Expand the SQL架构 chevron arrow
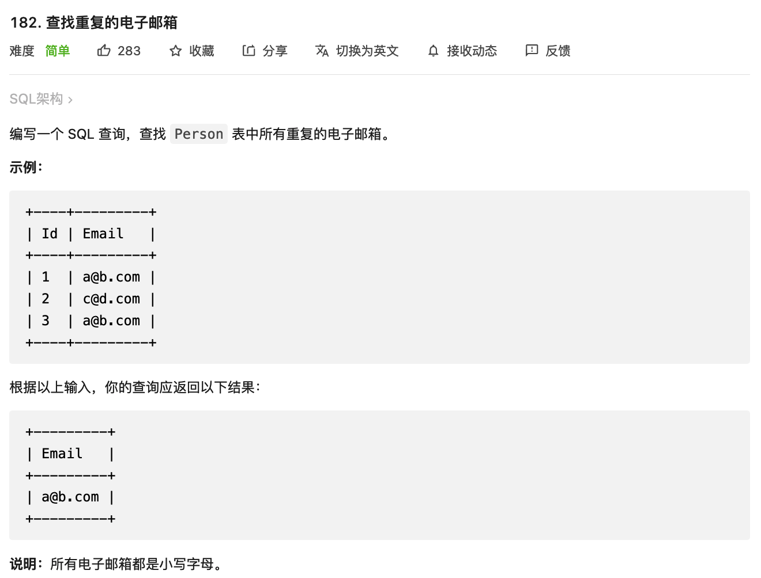Viewport: 761px width, 578px height. pyautogui.click(x=70, y=100)
